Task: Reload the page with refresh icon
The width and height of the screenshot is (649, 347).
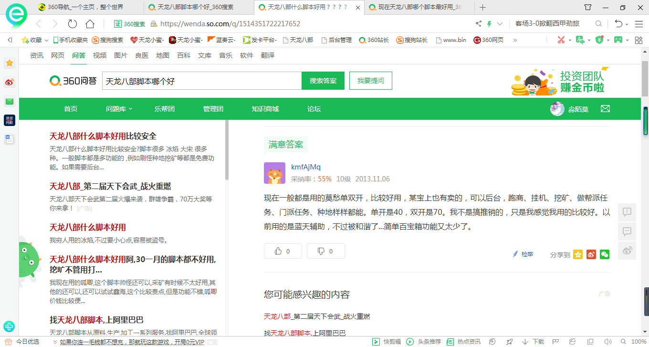Action: click(x=73, y=24)
